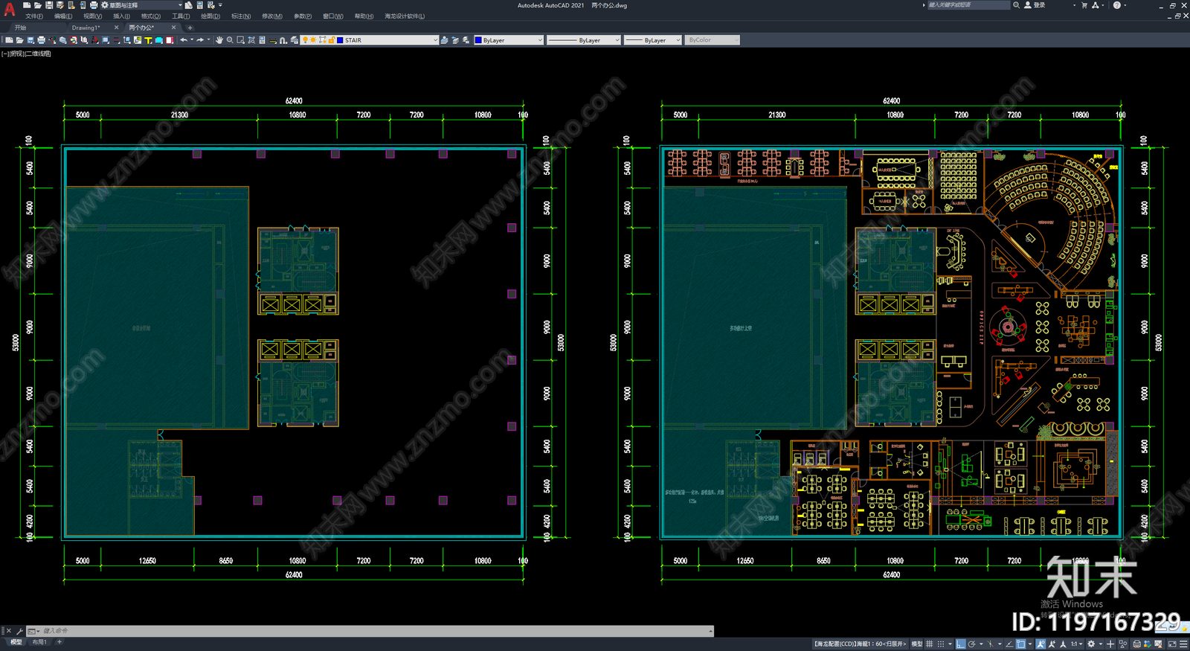Select the Pan hand tool
This screenshot has height=651, width=1190.
[219, 40]
